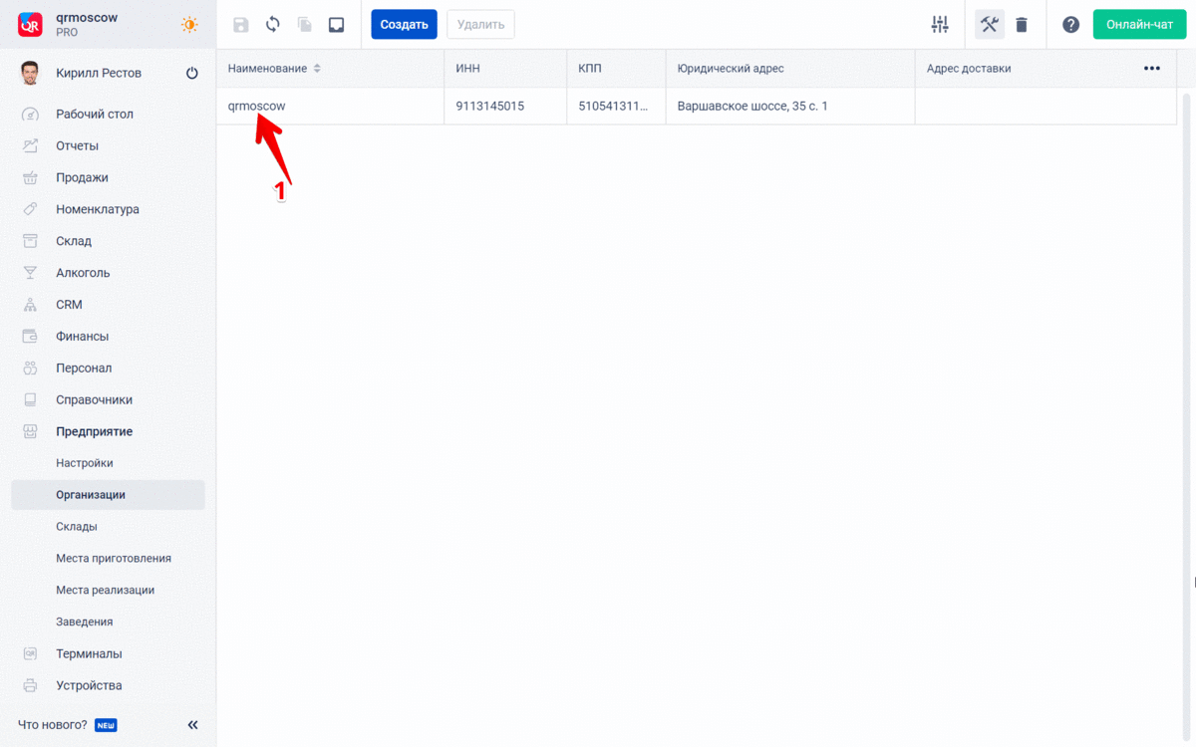1196x747 pixels.
Task: Open the table columns three-dot menu
Action: [x=1151, y=69]
